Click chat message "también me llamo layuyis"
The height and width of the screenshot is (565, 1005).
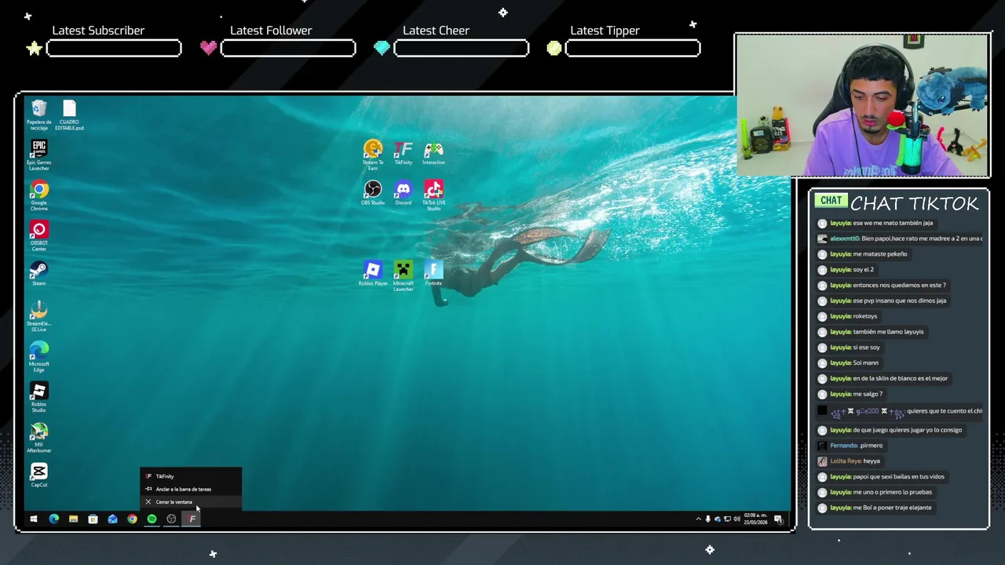tap(888, 332)
